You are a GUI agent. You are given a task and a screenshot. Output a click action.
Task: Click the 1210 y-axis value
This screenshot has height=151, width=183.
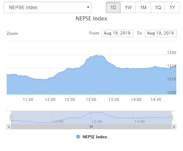coord(172,79)
